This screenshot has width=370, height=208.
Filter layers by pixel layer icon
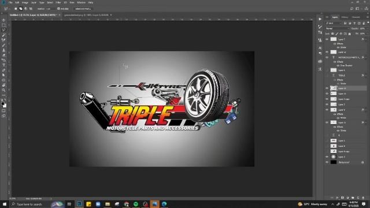(345, 23)
